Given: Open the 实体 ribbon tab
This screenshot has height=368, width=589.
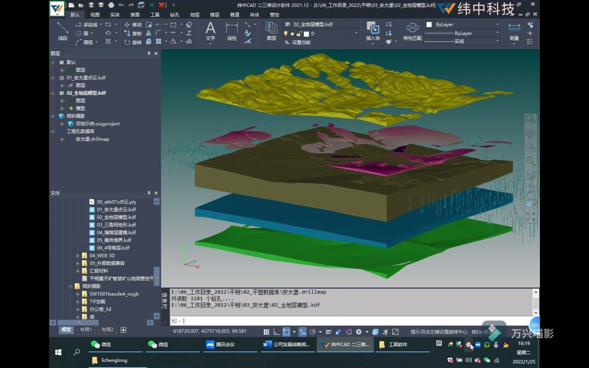Looking at the screenshot, I should click(115, 15).
